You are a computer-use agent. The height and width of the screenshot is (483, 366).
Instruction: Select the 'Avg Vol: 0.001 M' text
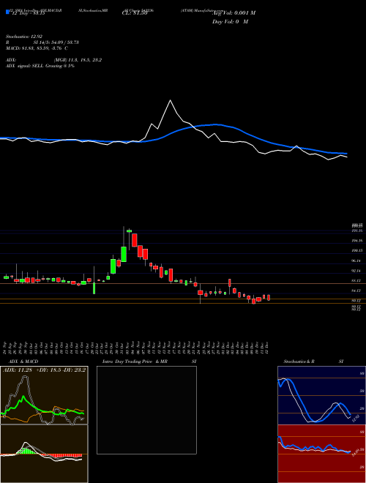234,13
